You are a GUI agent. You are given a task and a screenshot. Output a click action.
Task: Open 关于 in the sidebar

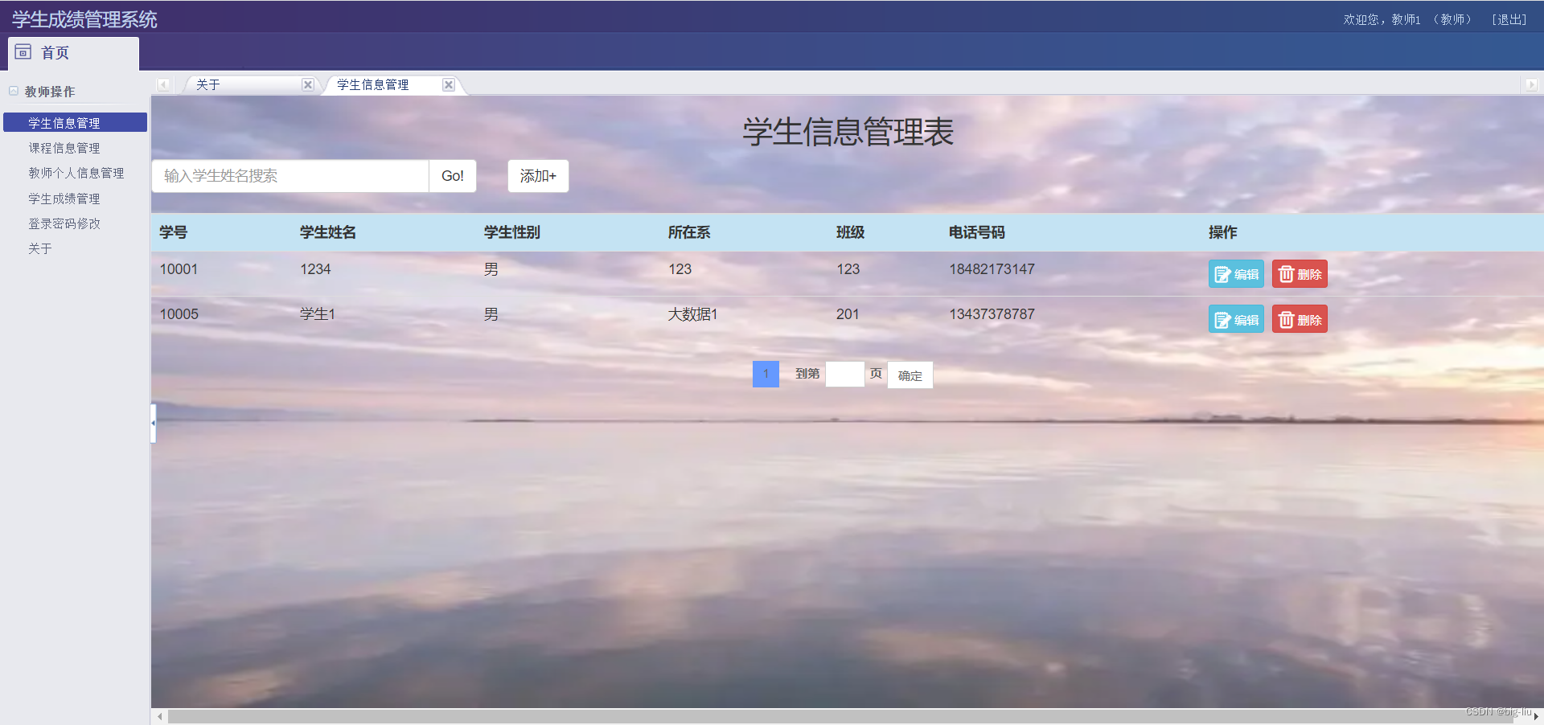point(40,248)
